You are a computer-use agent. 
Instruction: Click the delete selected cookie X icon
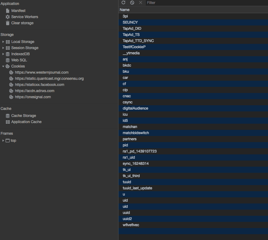141,2
